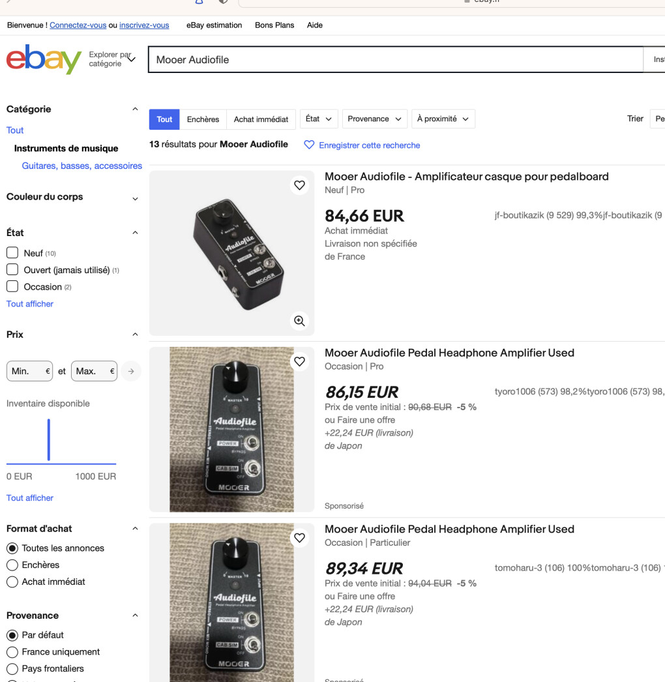The height and width of the screenshot is (682, 665).
Task: Switch to the Achat immédiat tab
Action: tap(261, 119)
